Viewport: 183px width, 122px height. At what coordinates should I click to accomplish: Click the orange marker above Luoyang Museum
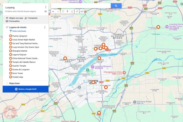click(99, 58)
